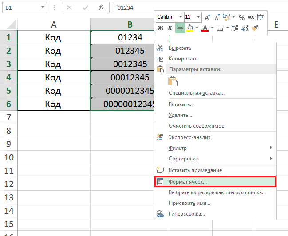Decrease font size in mini toolbar
This screenshot has height=236, width=288.
[217, 17]
